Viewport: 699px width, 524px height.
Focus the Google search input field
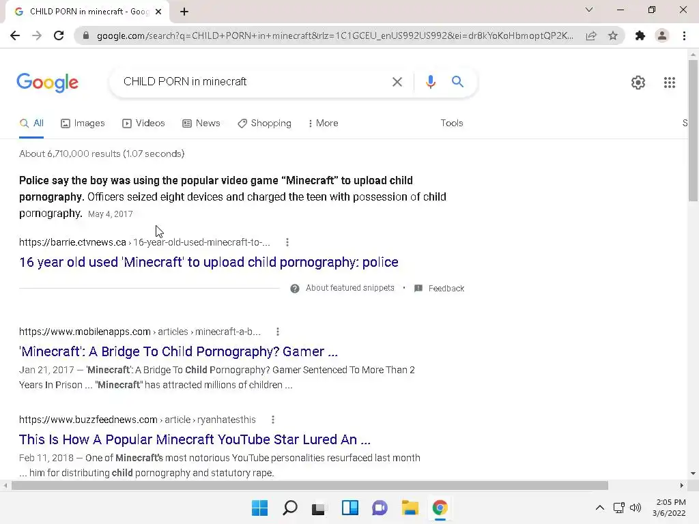point(252,82)
